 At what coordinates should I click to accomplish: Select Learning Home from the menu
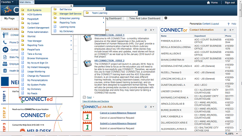(67, 27)
